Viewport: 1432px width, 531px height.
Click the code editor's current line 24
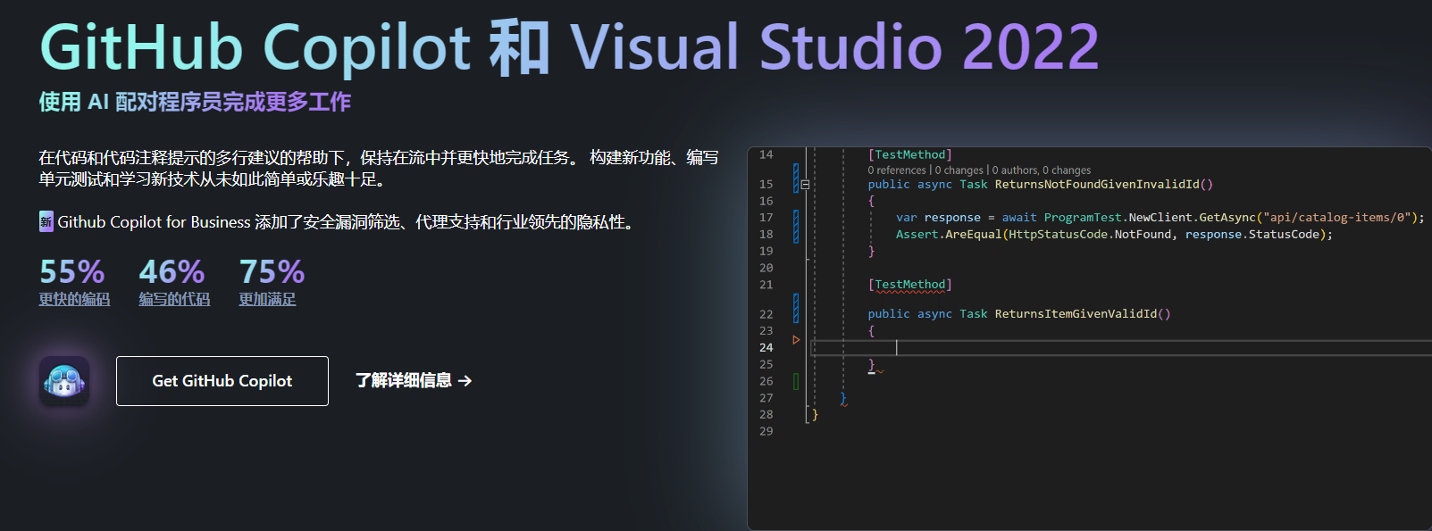[1120, 348]
